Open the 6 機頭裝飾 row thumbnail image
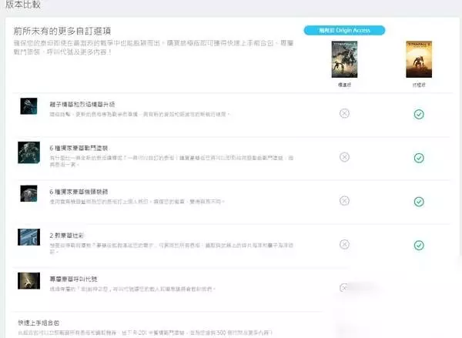 (28, 193)
